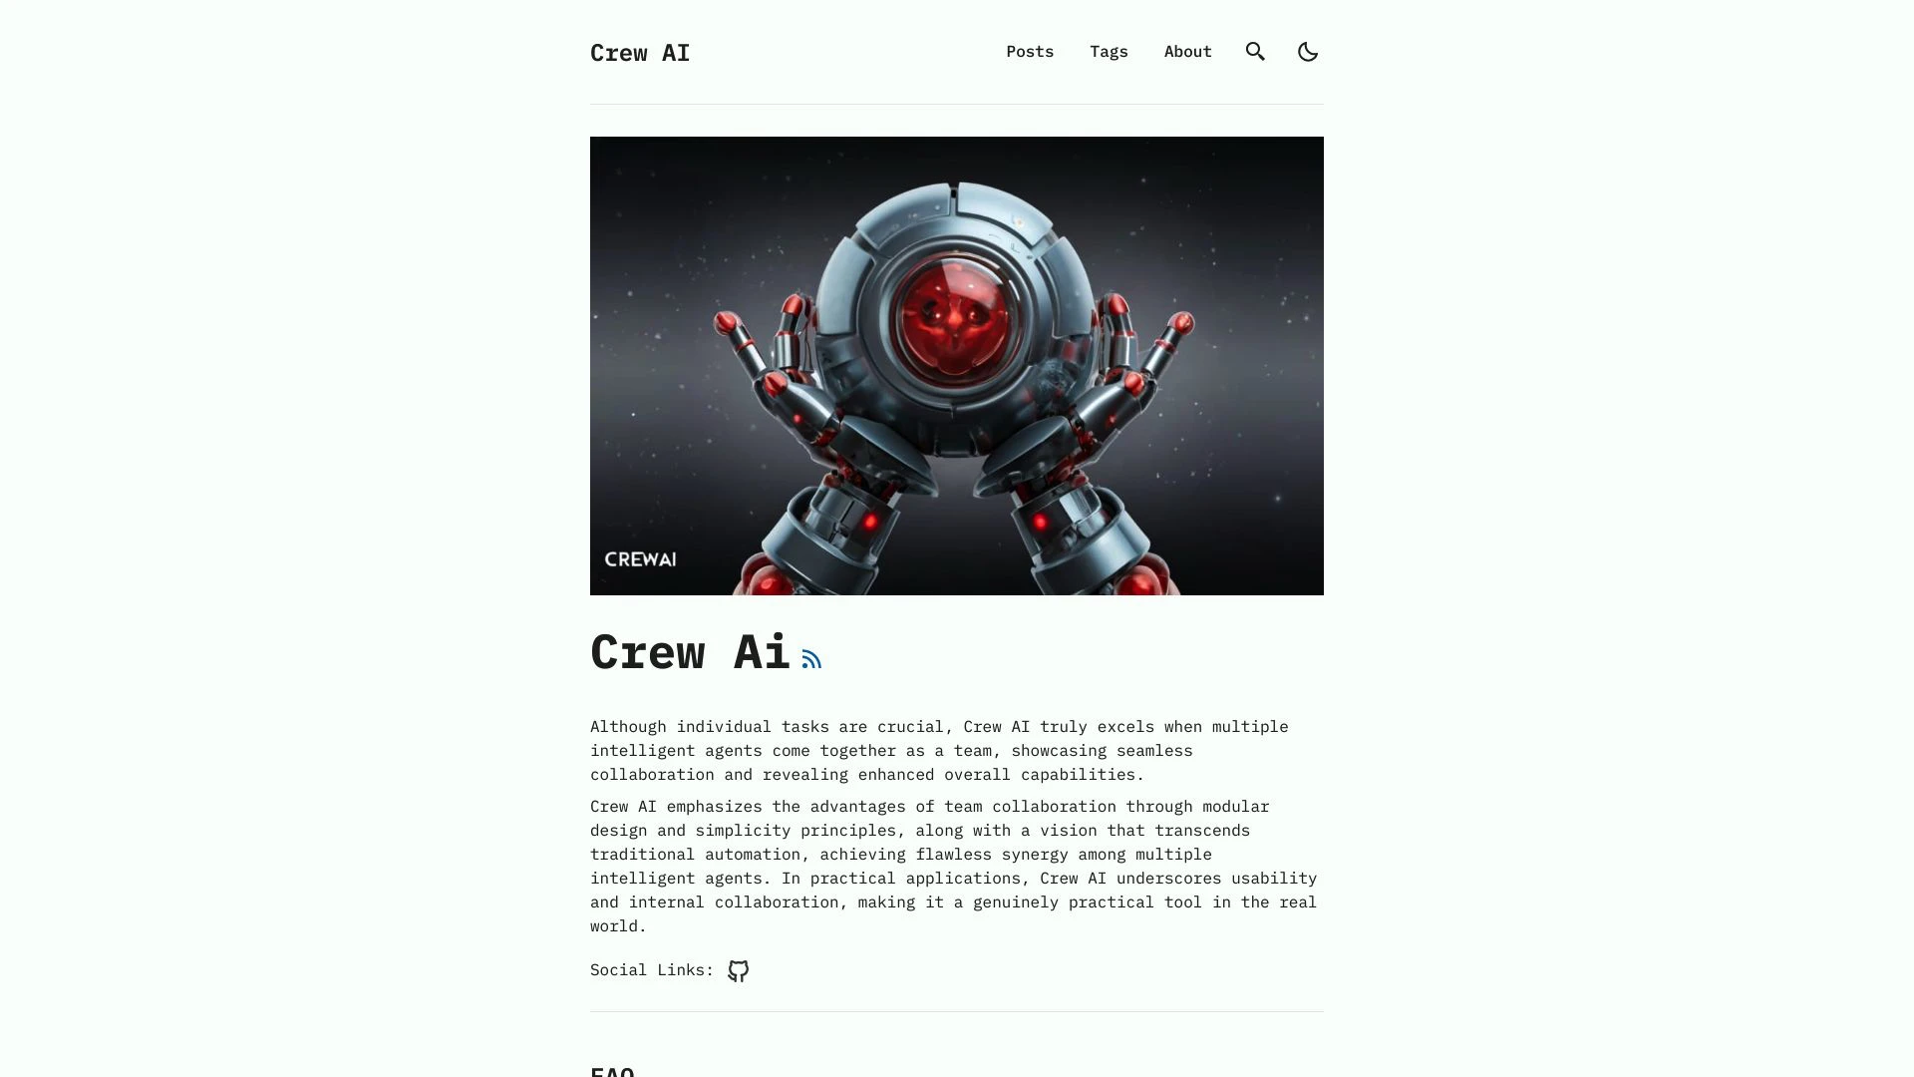This screenshot has height=1077, width=1914.
Task: Navigate to the Tags menu item
Action: [1109, 50]
